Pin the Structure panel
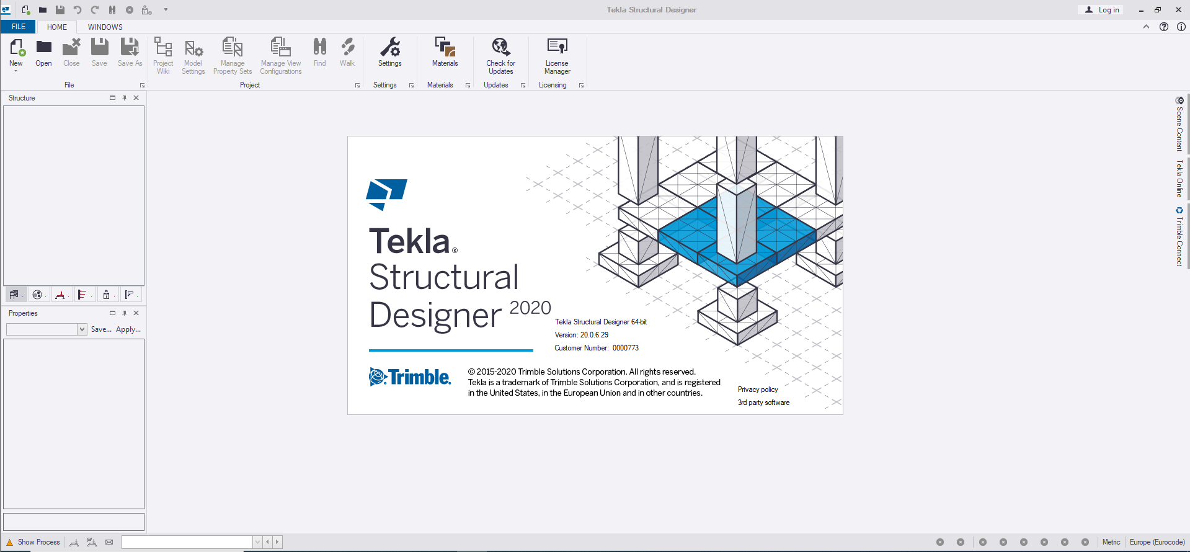Screen dimensions: 1190x552 [124, 97]
